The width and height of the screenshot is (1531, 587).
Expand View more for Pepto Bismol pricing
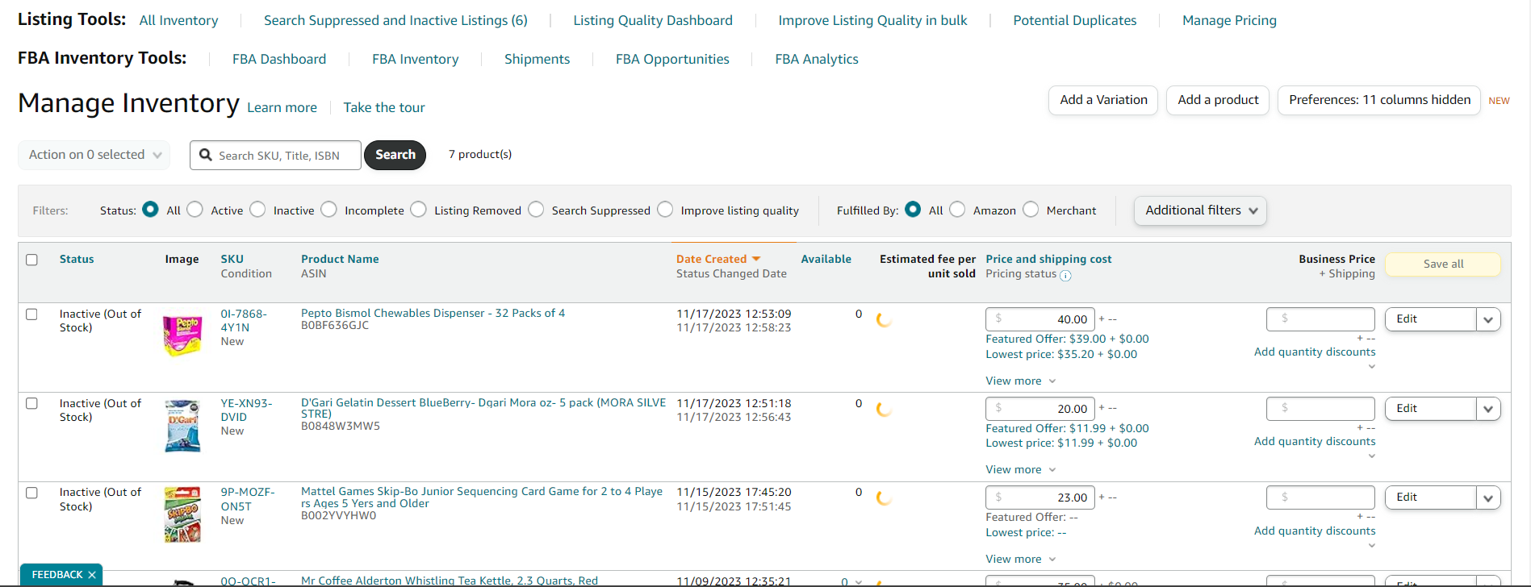click(x=1020, y=381)
